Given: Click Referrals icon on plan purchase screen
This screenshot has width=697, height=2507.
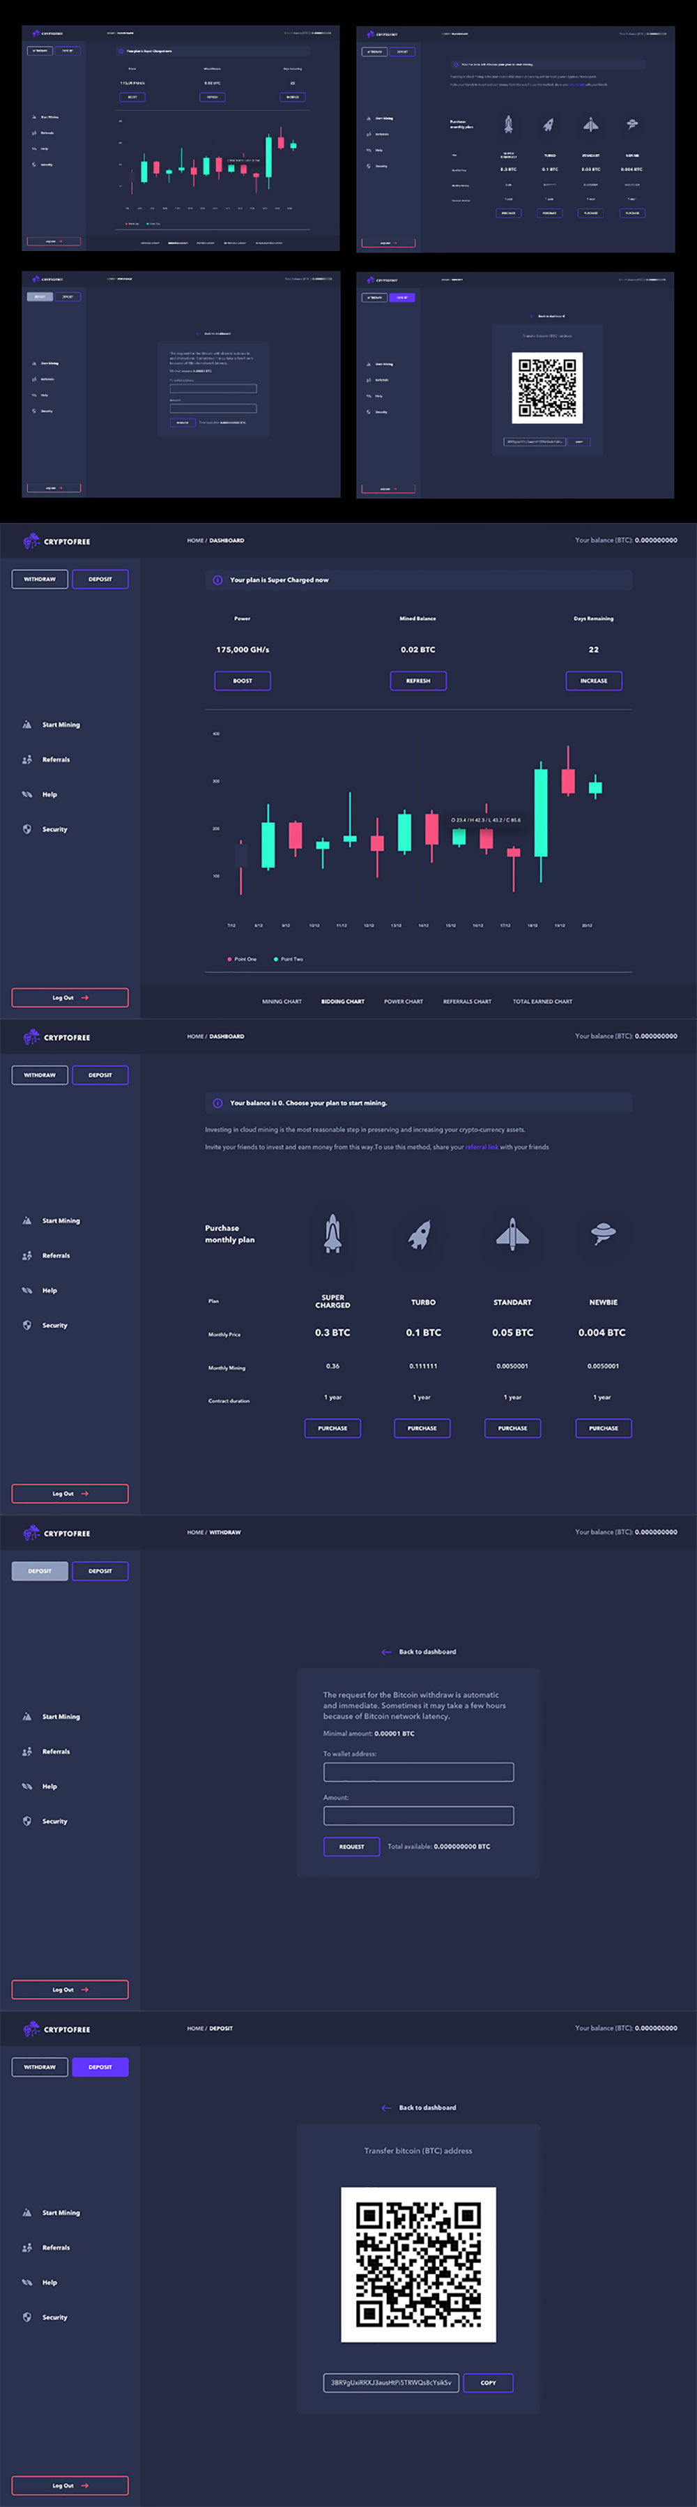Looking at the screenshot, I should (27, 1255).
